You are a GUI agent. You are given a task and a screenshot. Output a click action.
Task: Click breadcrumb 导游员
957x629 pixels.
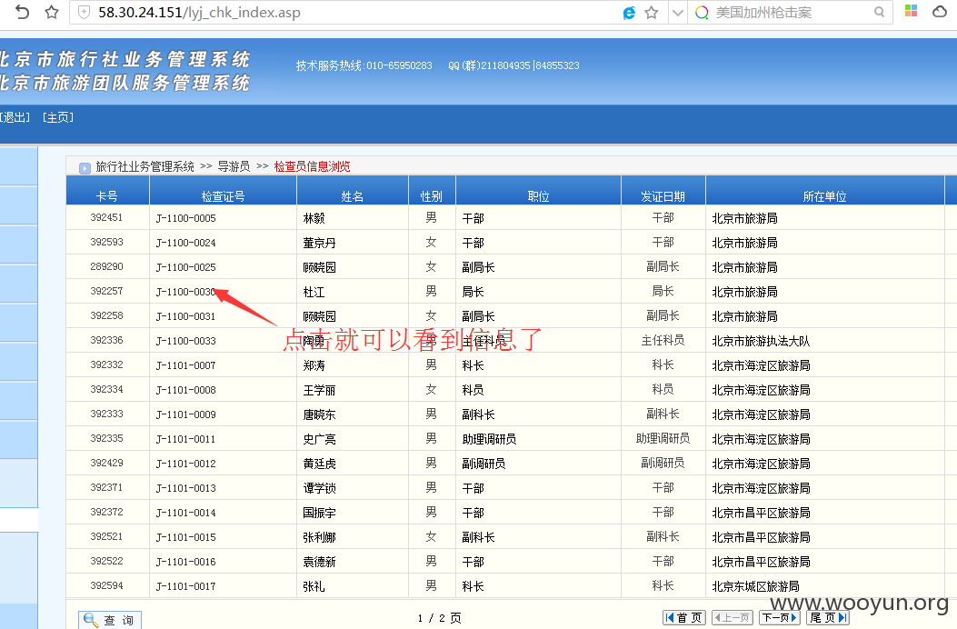pos(234,166)
